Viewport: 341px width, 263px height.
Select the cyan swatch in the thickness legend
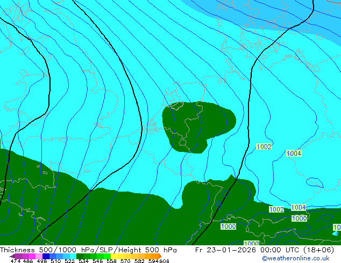73,256
